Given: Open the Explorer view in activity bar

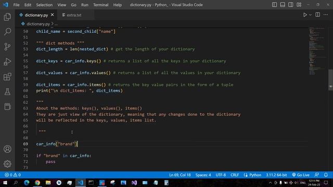Looking at the screenshot, I should (x=7, y=17).
